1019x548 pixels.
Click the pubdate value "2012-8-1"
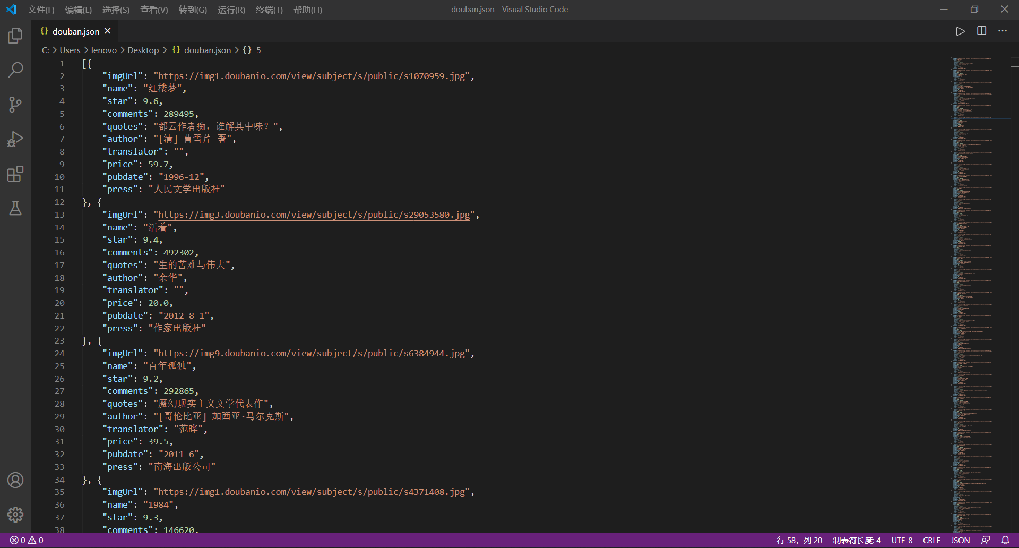pyautogui.click(x=184, y=315)
